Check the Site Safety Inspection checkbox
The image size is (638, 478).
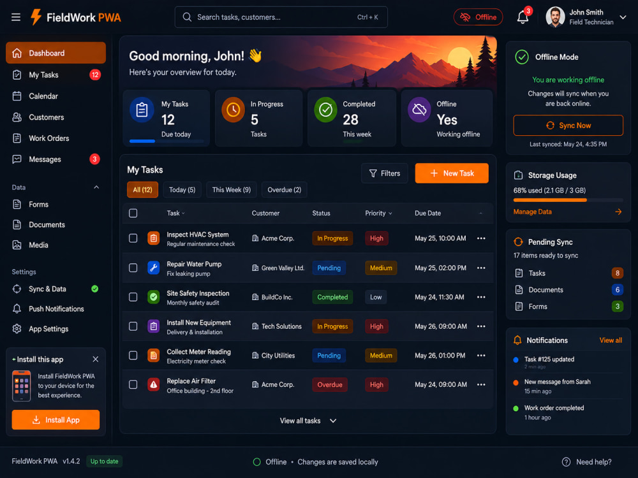[x=133, y=297]
